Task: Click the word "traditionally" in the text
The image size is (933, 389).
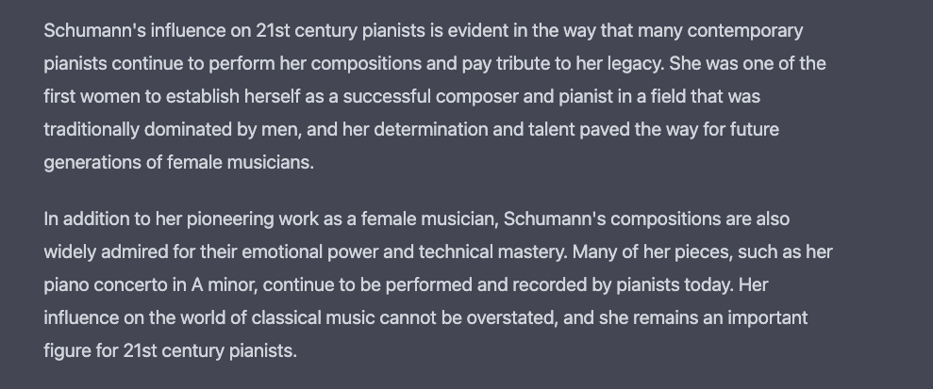Action: [x=92, y=129]
